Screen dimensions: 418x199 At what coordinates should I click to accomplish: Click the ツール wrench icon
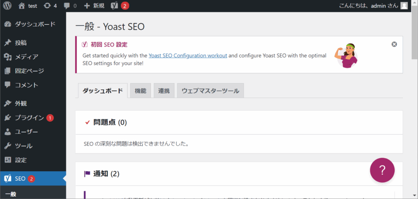(8, 146)
